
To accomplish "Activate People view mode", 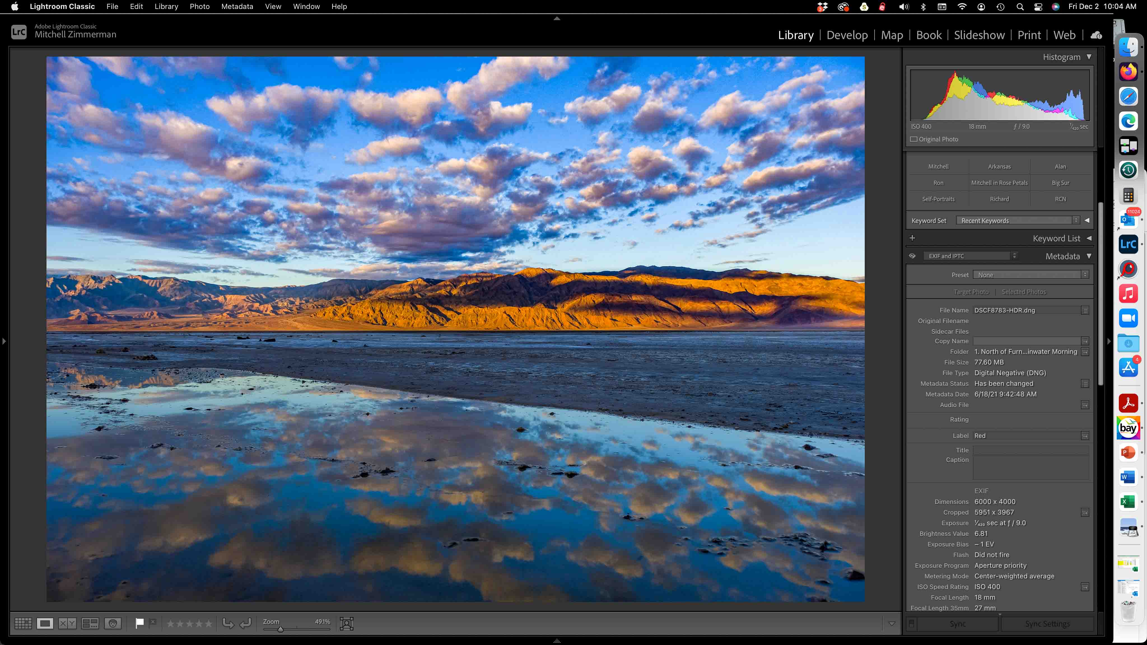I will [113, 623].
